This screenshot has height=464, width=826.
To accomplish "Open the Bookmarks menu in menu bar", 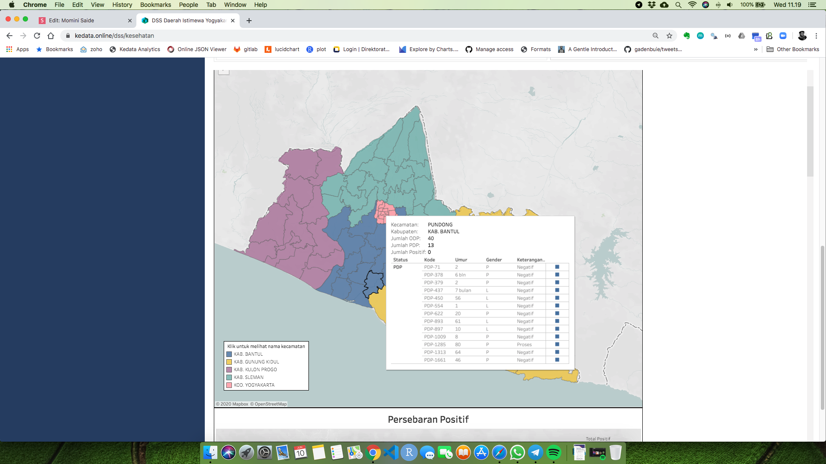I will pos(155,5).
